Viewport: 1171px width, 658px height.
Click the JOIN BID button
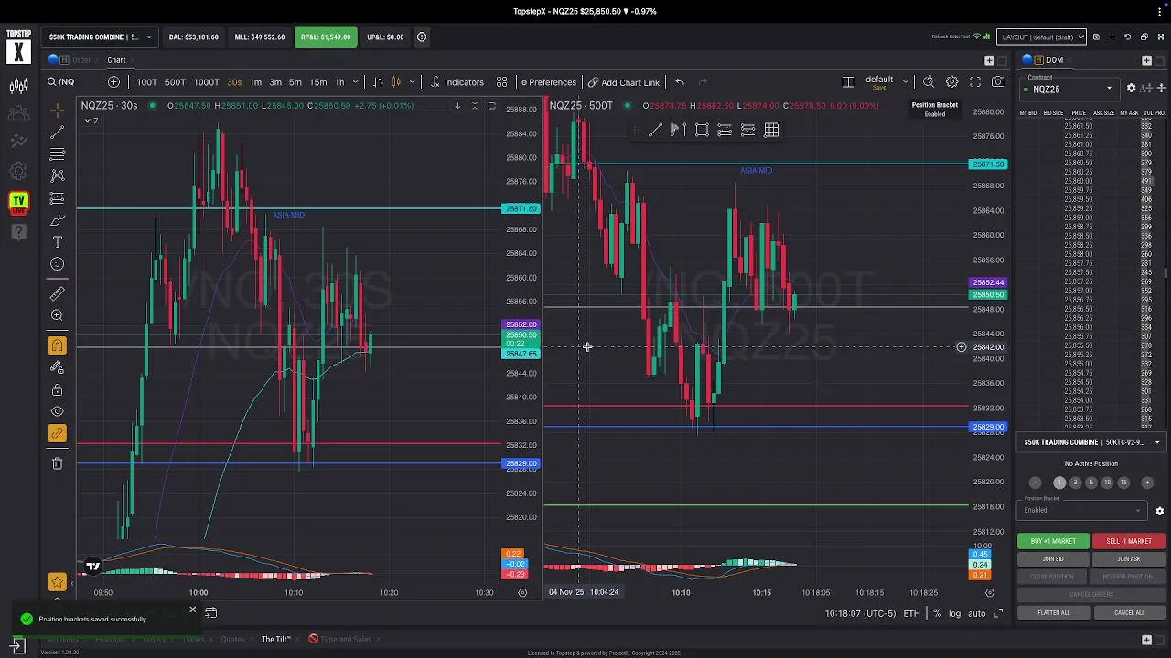[1053, 559]
